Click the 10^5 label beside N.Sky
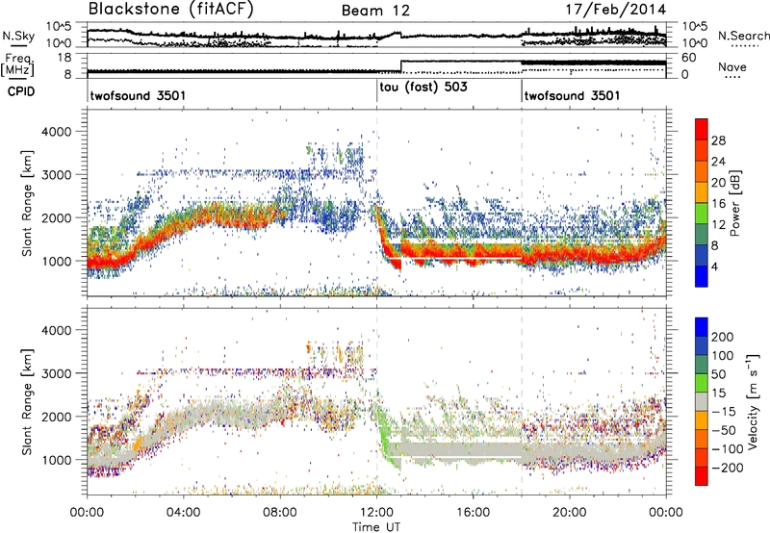770x533 pixels. [59, 26]
